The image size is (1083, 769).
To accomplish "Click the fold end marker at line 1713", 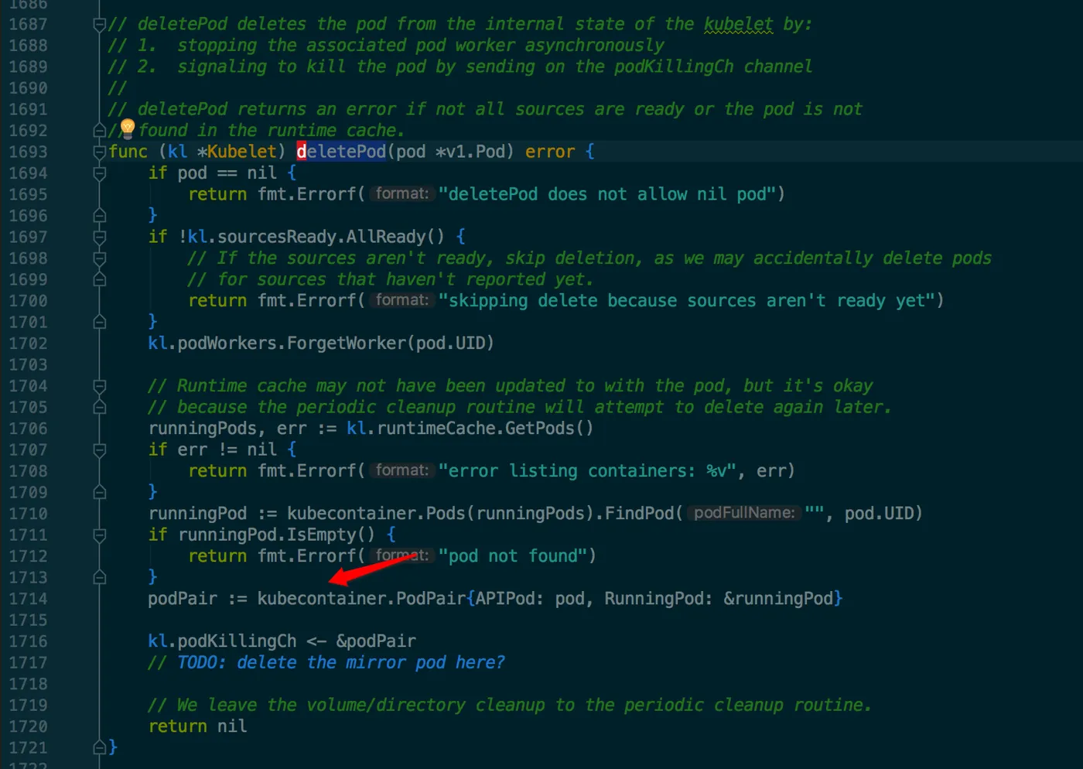I will click(99, 577).
